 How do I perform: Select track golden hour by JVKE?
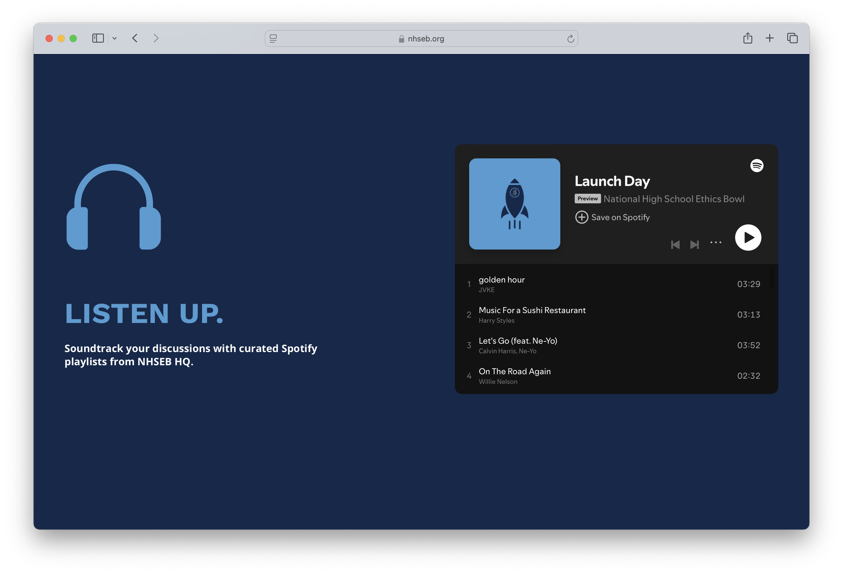tap(501, 280)
